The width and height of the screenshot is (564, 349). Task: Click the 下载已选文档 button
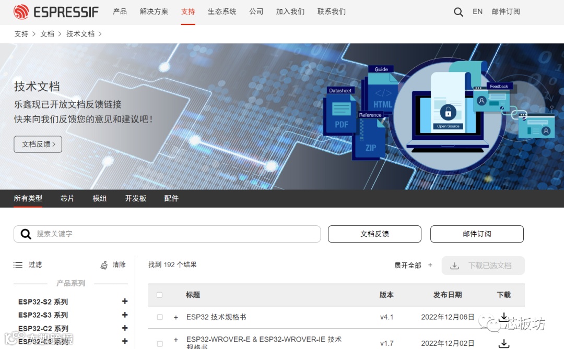(483, 266)
